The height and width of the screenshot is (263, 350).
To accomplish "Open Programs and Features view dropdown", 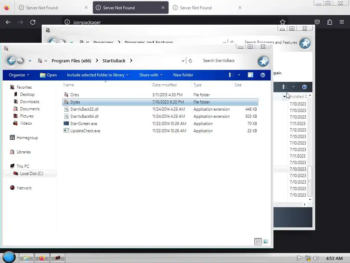I will click(x=293, y=87).
